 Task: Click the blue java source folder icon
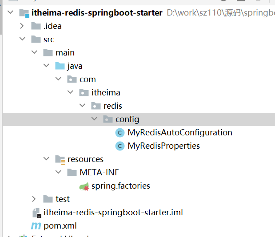click(60, 66)
